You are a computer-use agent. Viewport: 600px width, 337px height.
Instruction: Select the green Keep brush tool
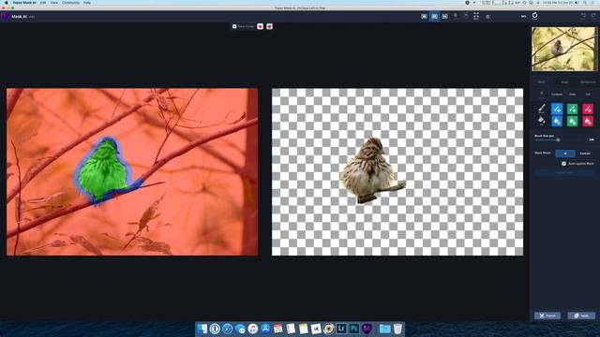pyautogui.click(x=573, y=109)
